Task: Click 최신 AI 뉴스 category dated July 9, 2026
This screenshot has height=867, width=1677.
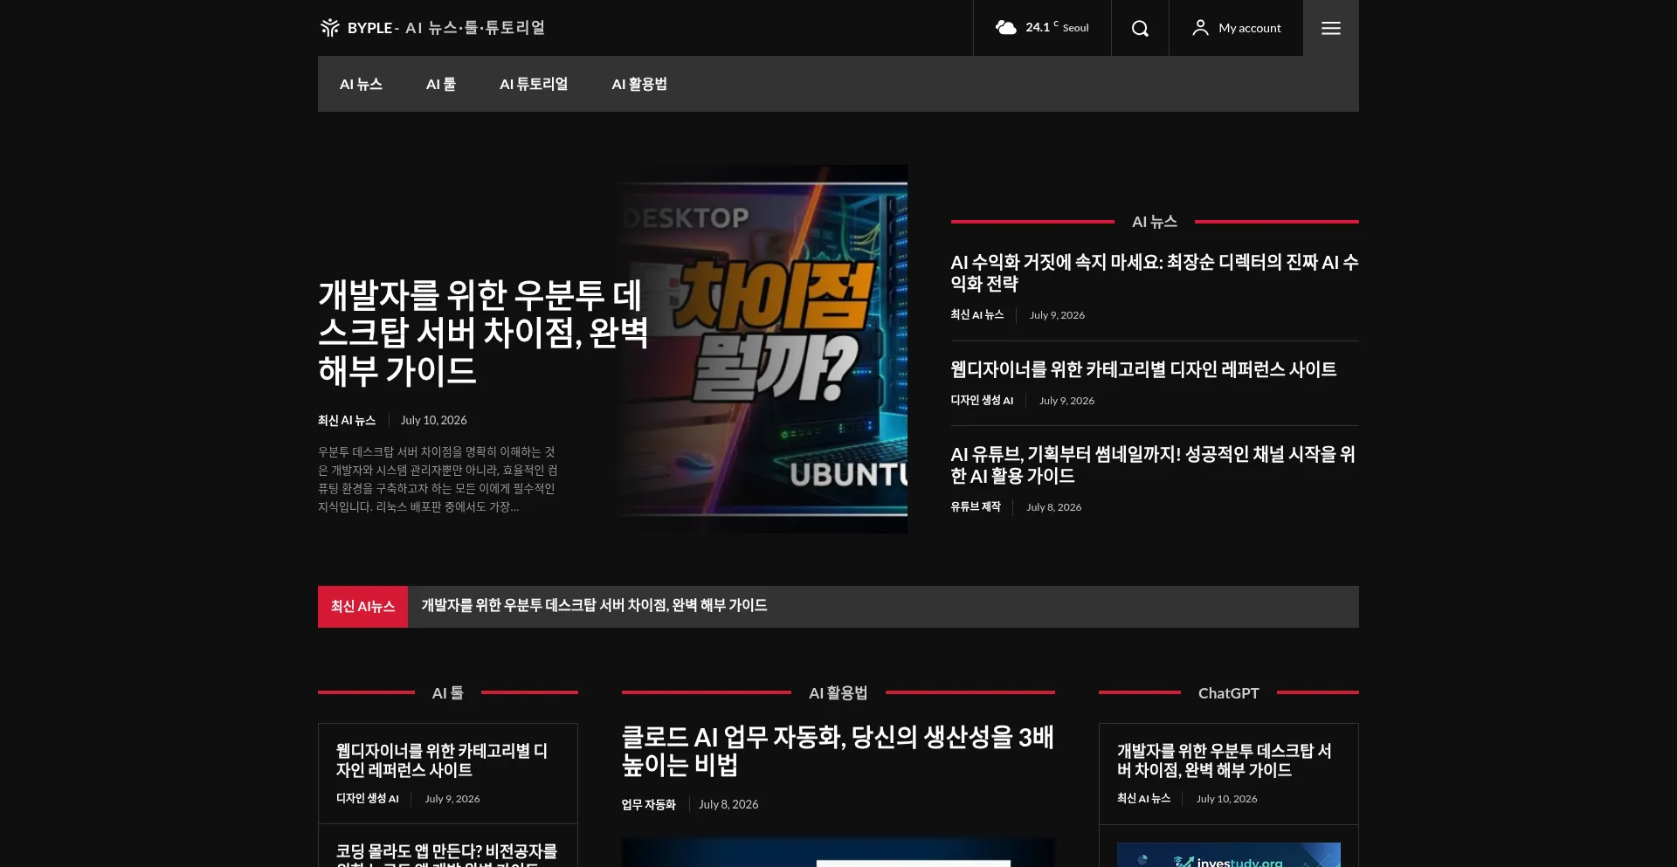Action: (977, 314)
